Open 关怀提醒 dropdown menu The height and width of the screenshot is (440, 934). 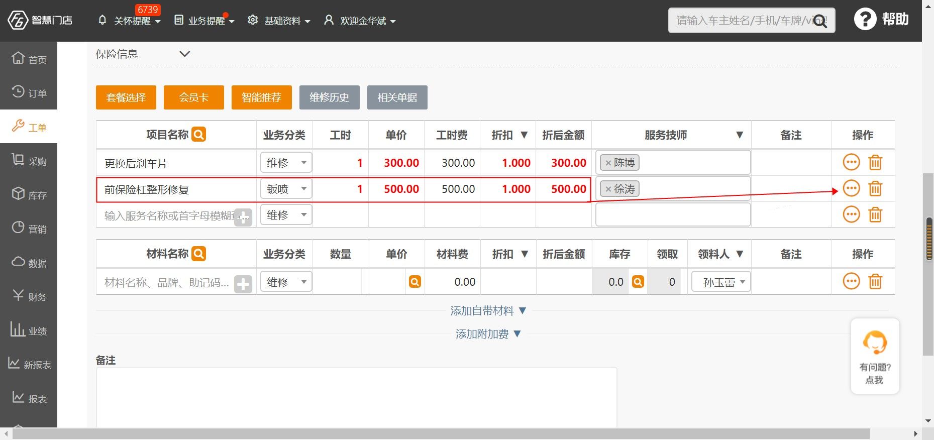[x=130, y=21]
